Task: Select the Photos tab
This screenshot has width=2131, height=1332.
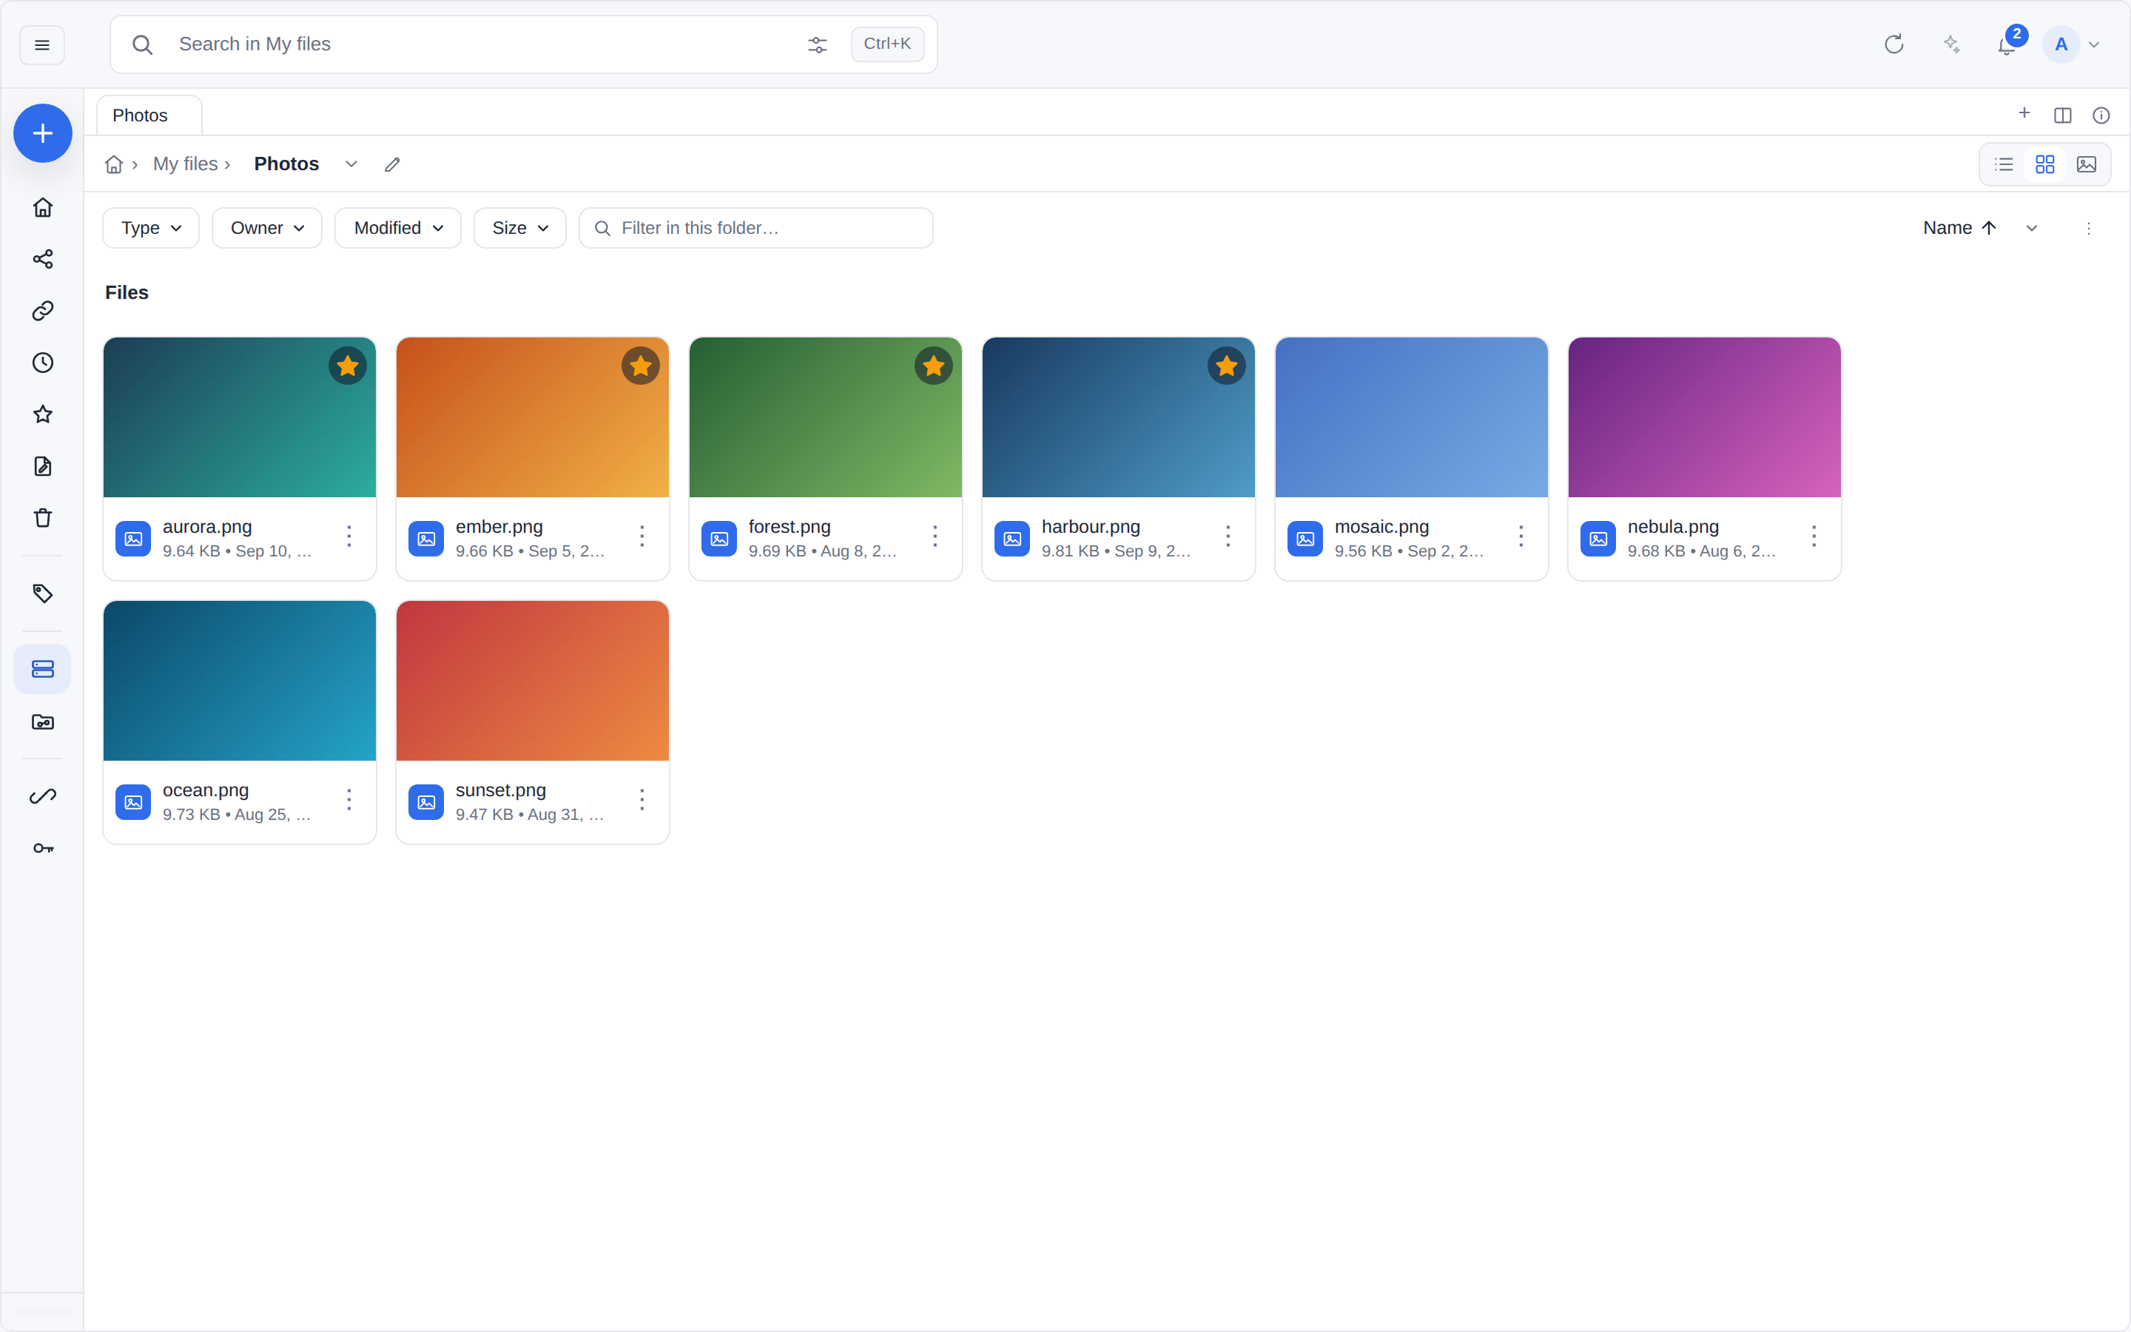Action: click(x=149, y=115)
